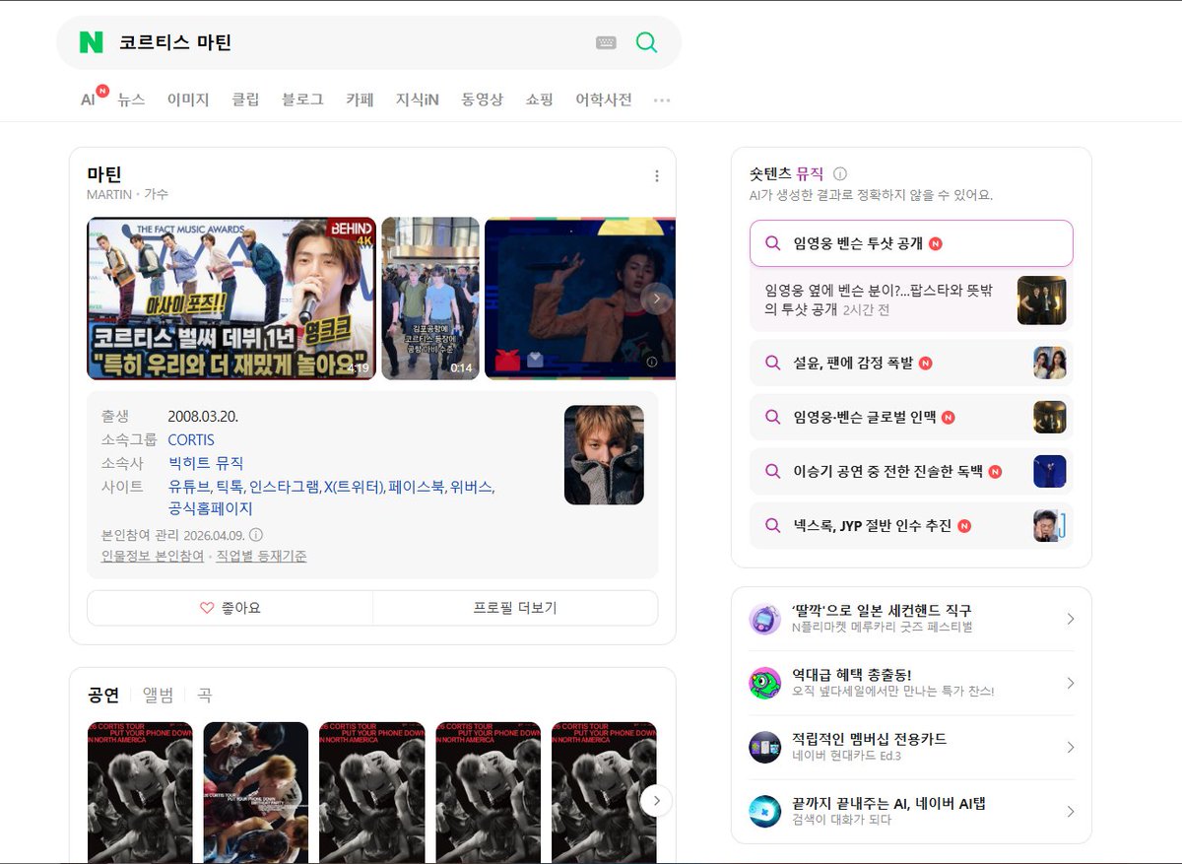Switch to the 이미지 tab
Viewport: 1182px width, 864px height.
(188, 100)
